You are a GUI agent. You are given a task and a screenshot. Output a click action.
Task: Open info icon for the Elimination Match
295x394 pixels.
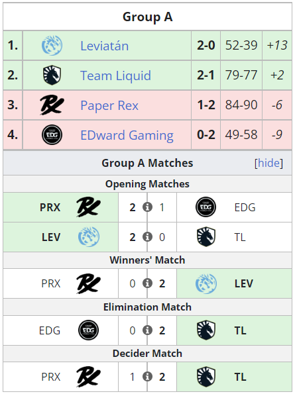tap(147, 330)
